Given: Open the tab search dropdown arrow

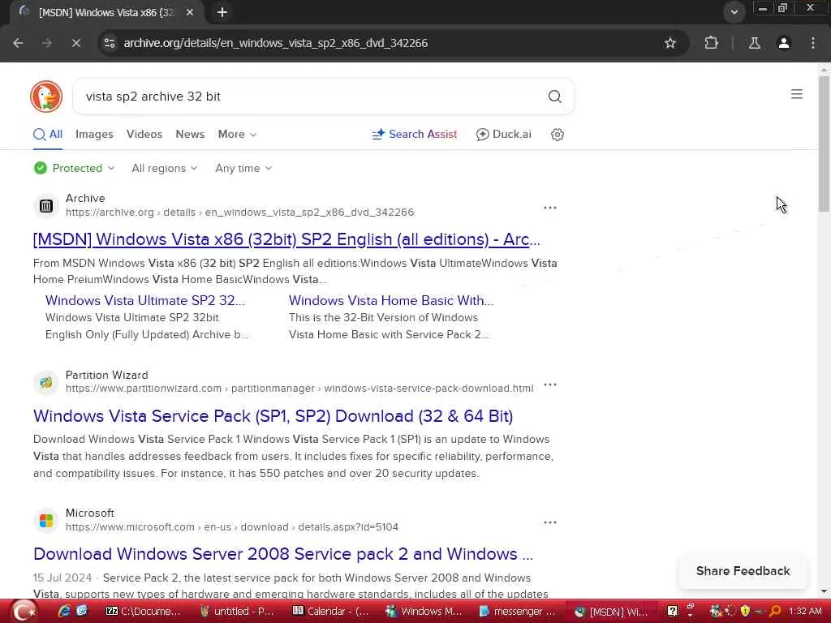Looking at the screenshot, I should click(x=734, y=11).
